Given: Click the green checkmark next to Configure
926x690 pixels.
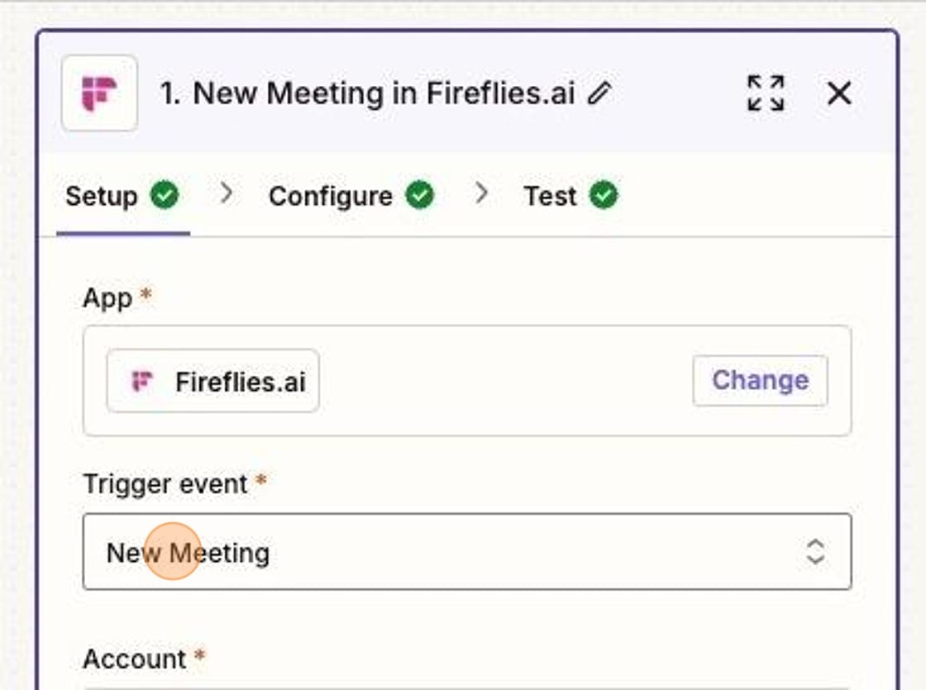Looking at the screenshot, I should coord(421,195).
